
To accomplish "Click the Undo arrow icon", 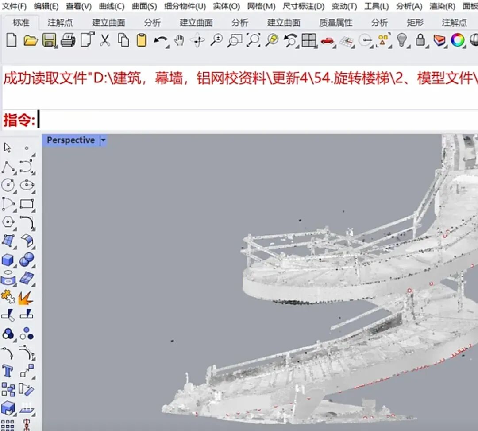I will click(161, 41).
